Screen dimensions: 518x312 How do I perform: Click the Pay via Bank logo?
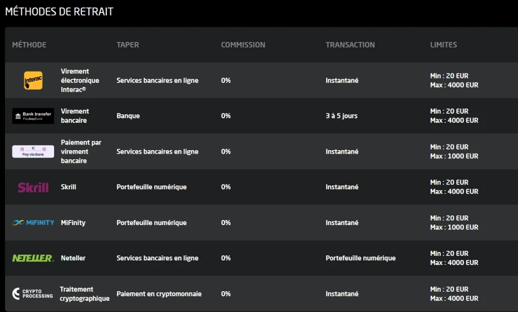point(33,152)
